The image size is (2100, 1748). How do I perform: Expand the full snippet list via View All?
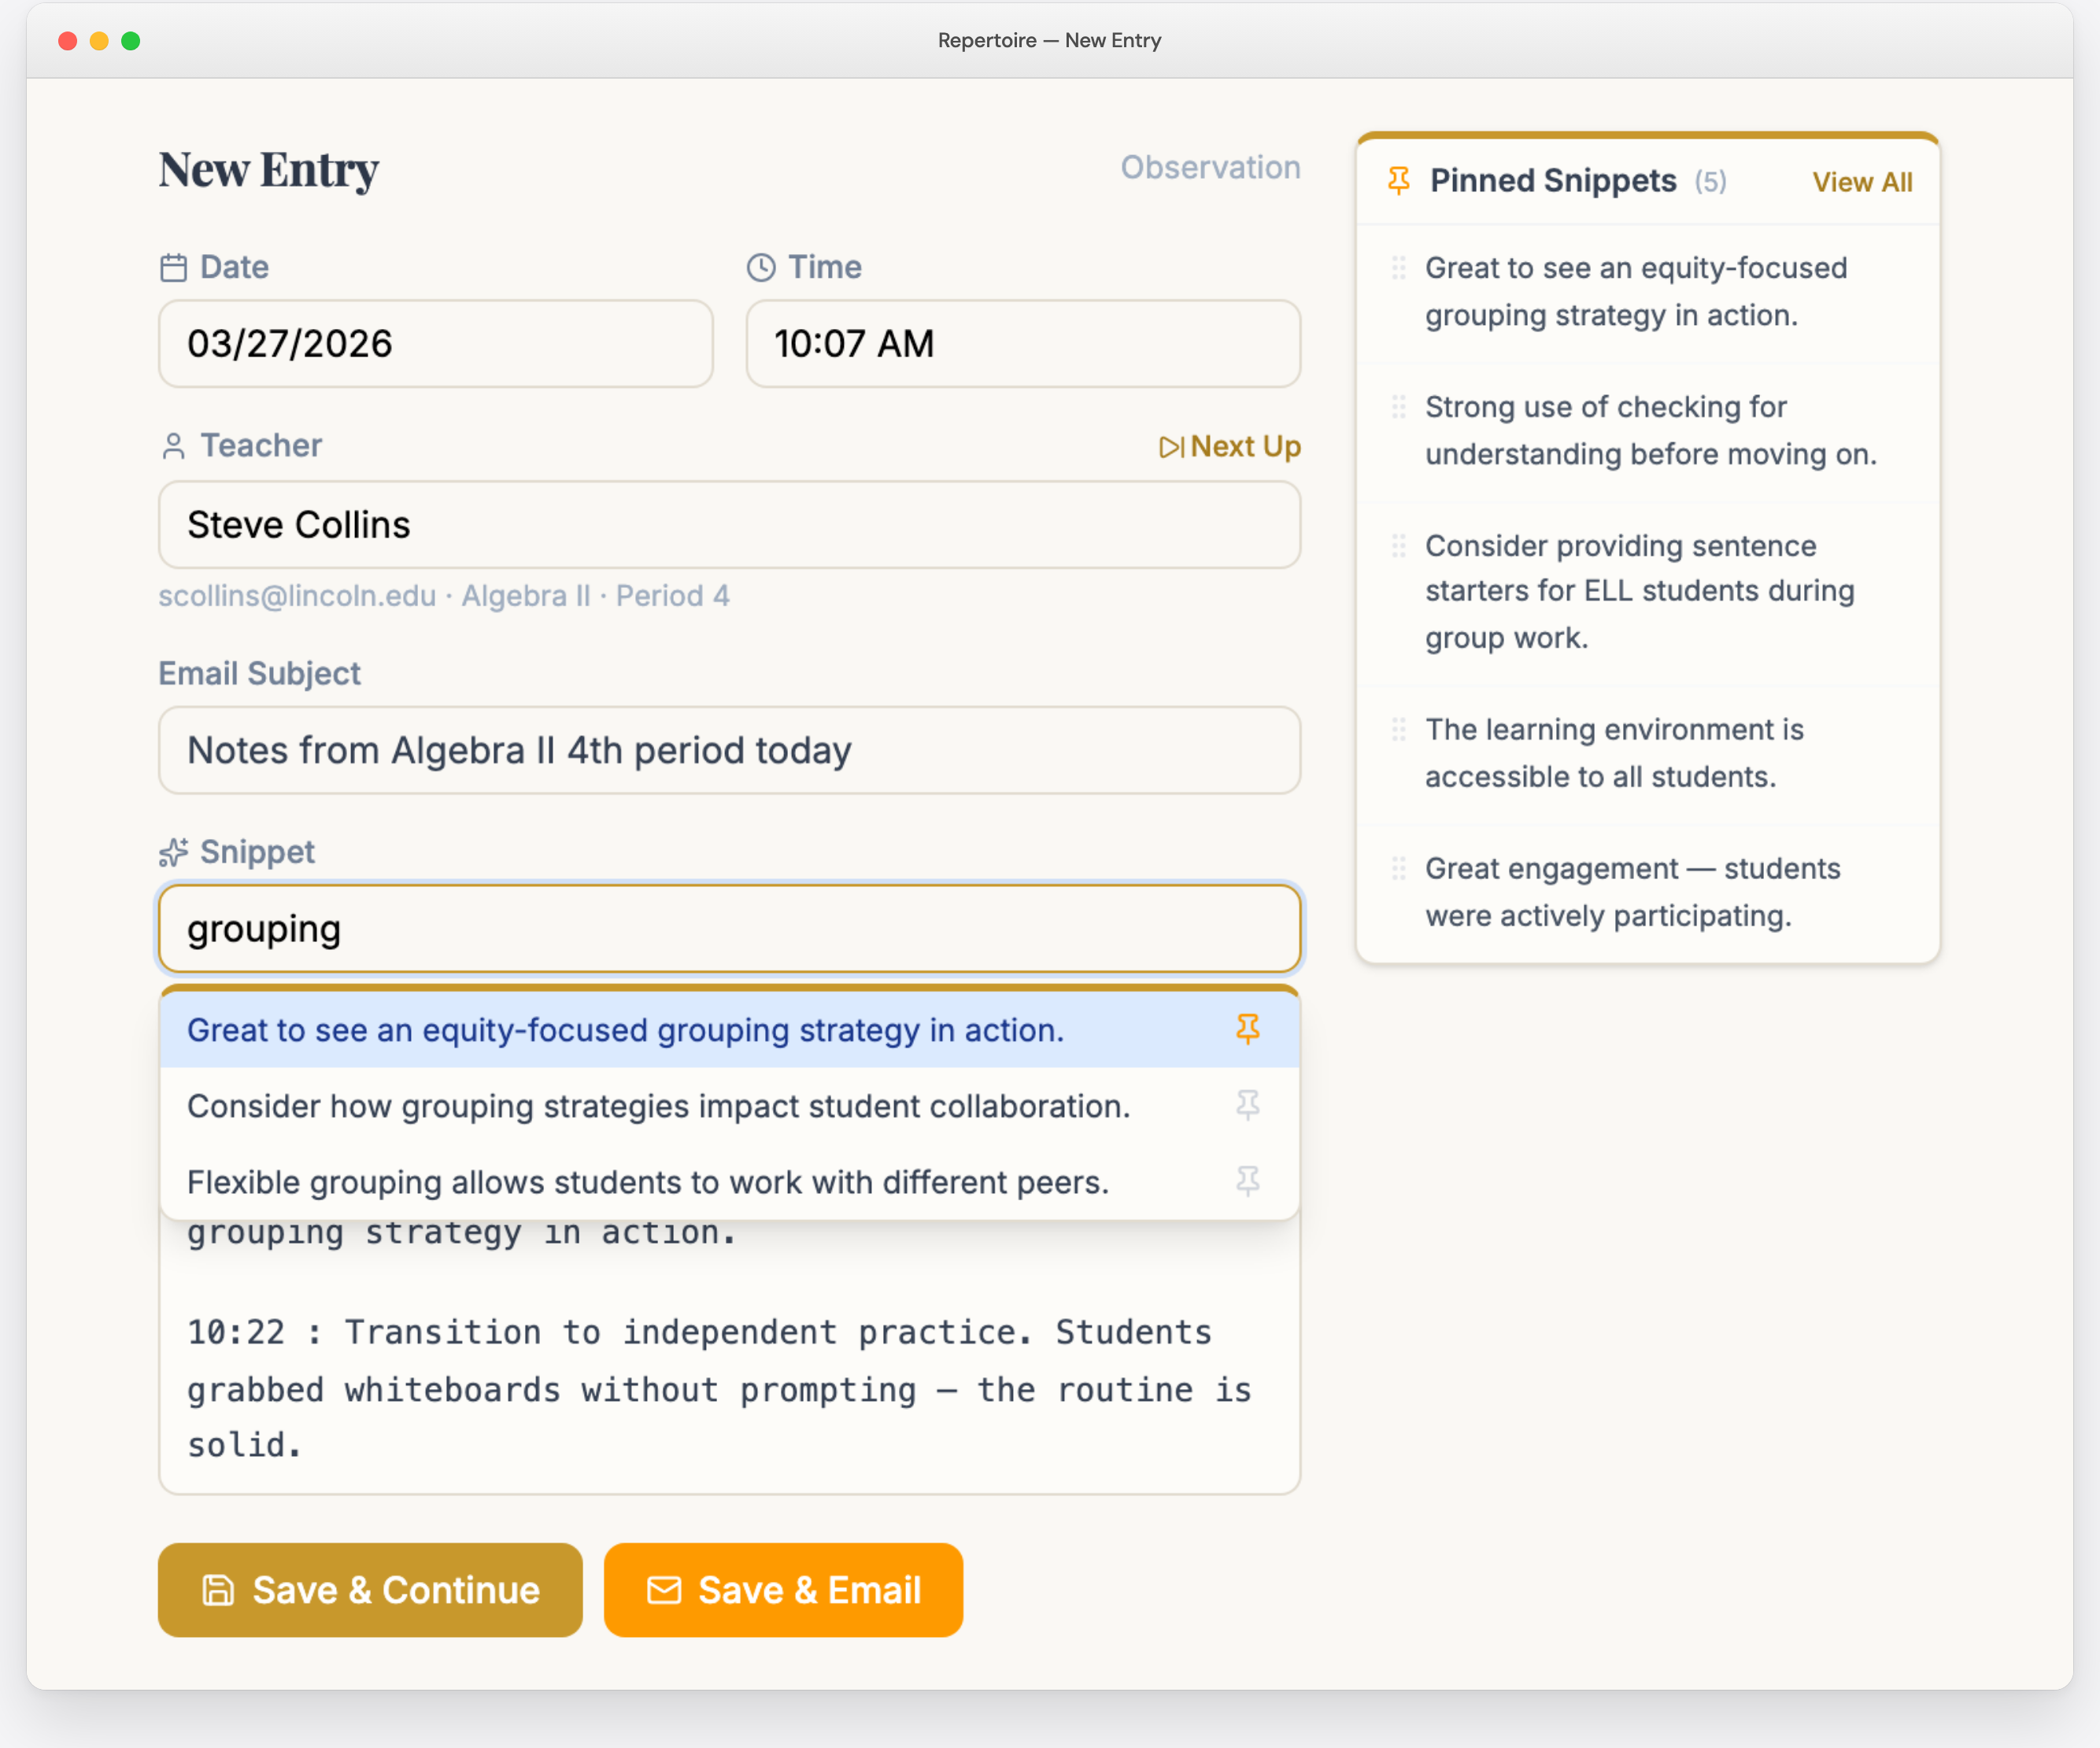point(1861,182)
